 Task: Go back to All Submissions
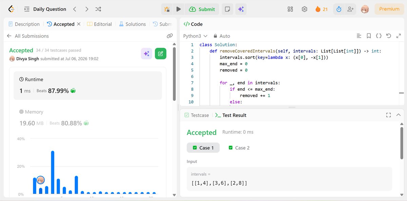pyautogui.click(x=28, y=36)
